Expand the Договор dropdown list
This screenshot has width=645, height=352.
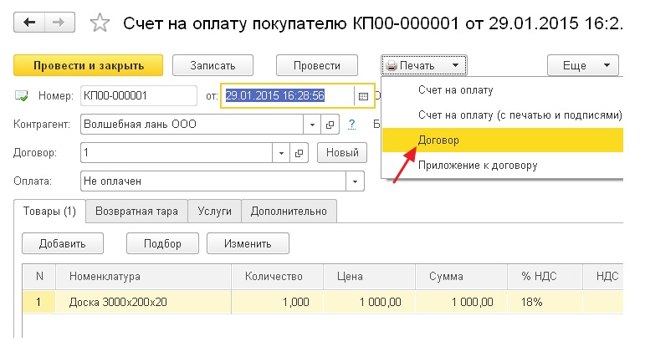pos(281,153)
